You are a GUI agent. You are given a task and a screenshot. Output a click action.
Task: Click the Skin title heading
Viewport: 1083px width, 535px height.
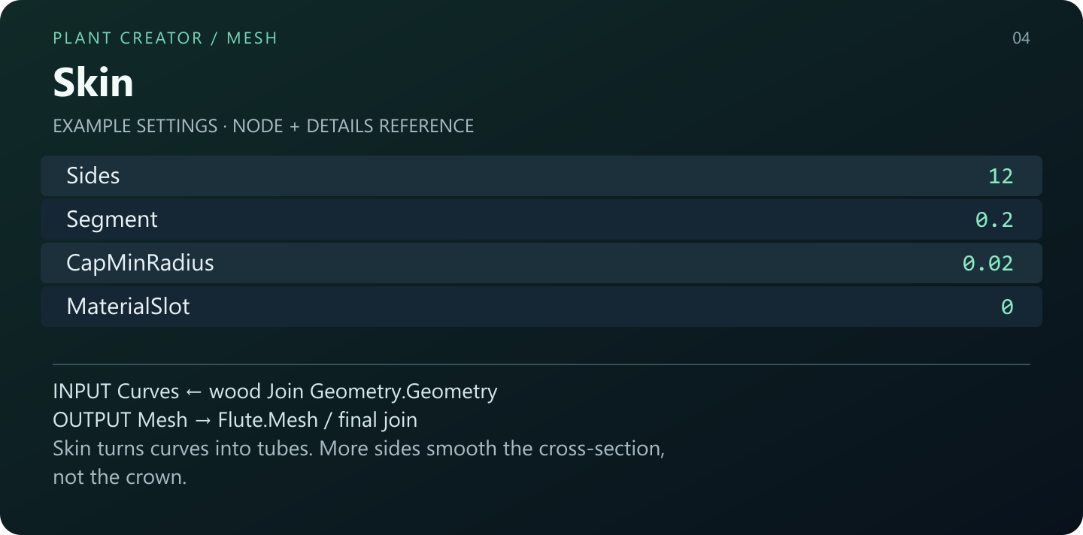pyautogui.click(x=93, y=82)
